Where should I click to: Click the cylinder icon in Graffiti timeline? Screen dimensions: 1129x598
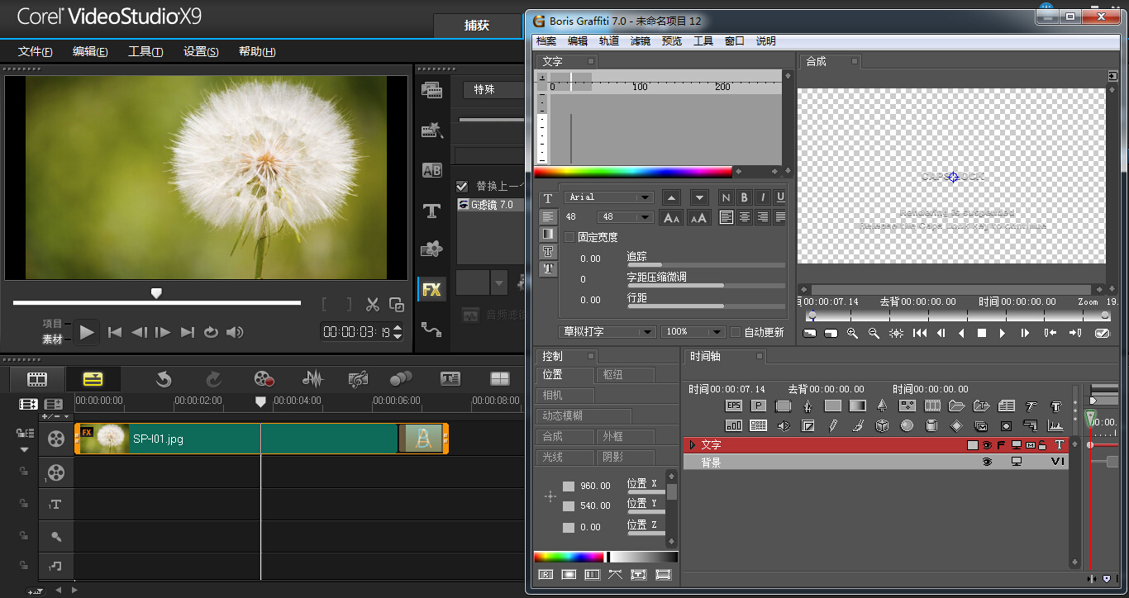click(931, 426)
